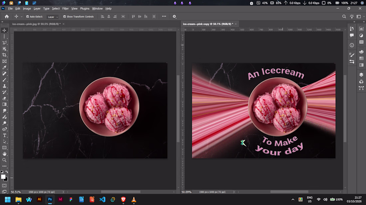Image resolution: width=366 pixels, height=205 pixels.
Task: Show more align options (three dots)
Action: pyautogui.click(x=164, y=17)
